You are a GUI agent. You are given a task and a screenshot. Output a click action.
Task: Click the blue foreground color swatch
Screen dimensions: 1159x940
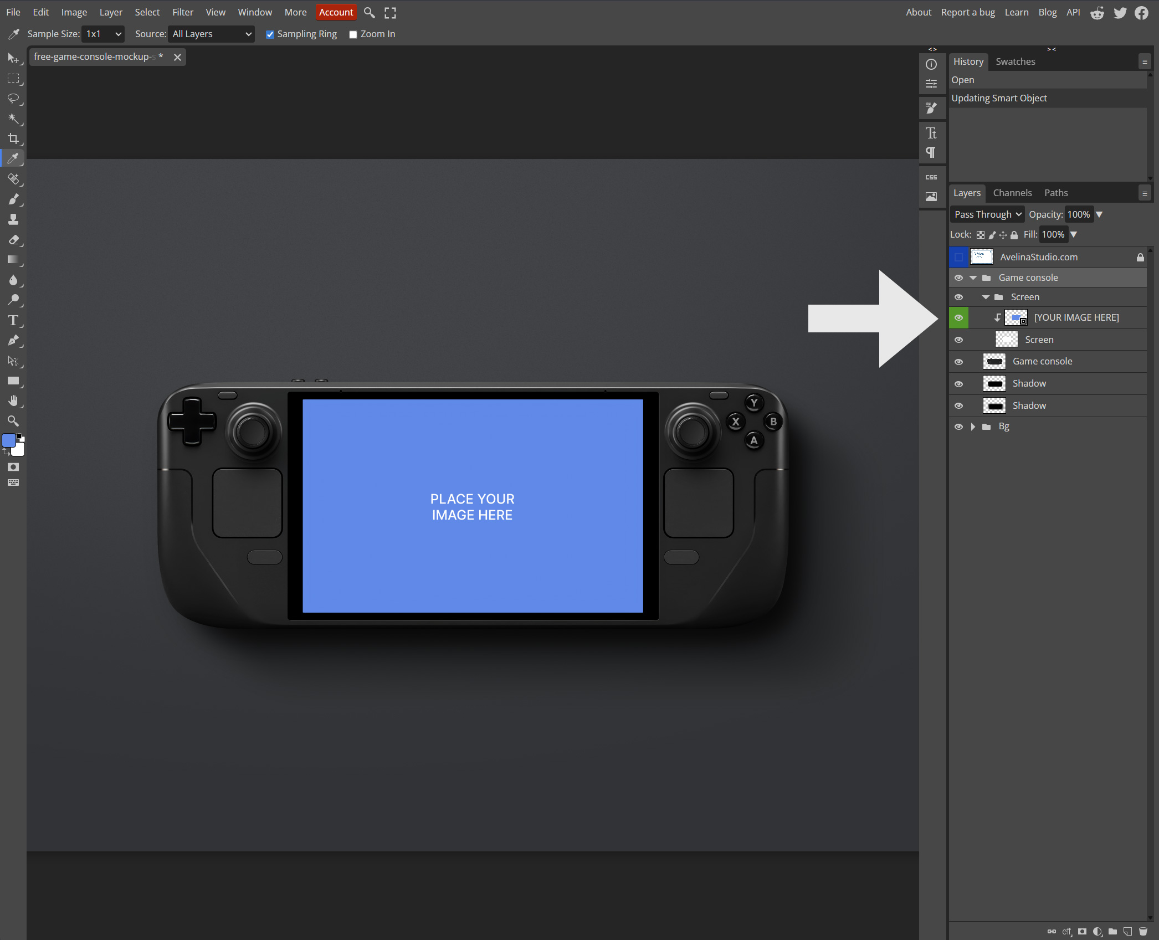9,440
